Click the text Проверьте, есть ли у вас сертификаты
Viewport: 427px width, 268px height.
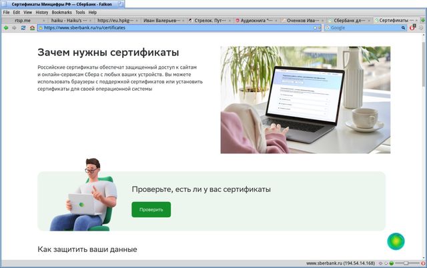click(x=201, y=189)
